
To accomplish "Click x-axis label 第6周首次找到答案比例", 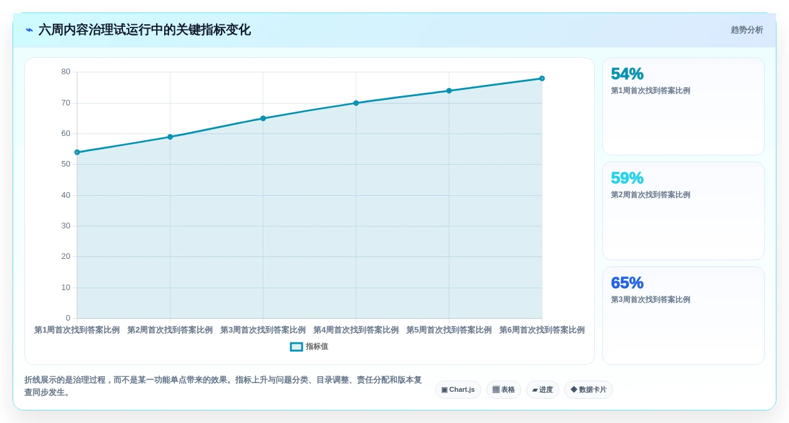I will [x=542, y=330].
